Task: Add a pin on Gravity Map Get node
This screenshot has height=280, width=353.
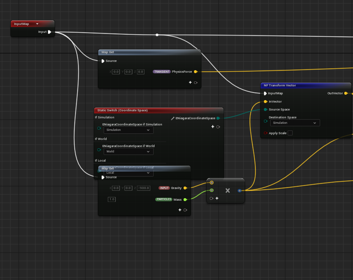Action: pyautogui.click(x=180, y=210)
